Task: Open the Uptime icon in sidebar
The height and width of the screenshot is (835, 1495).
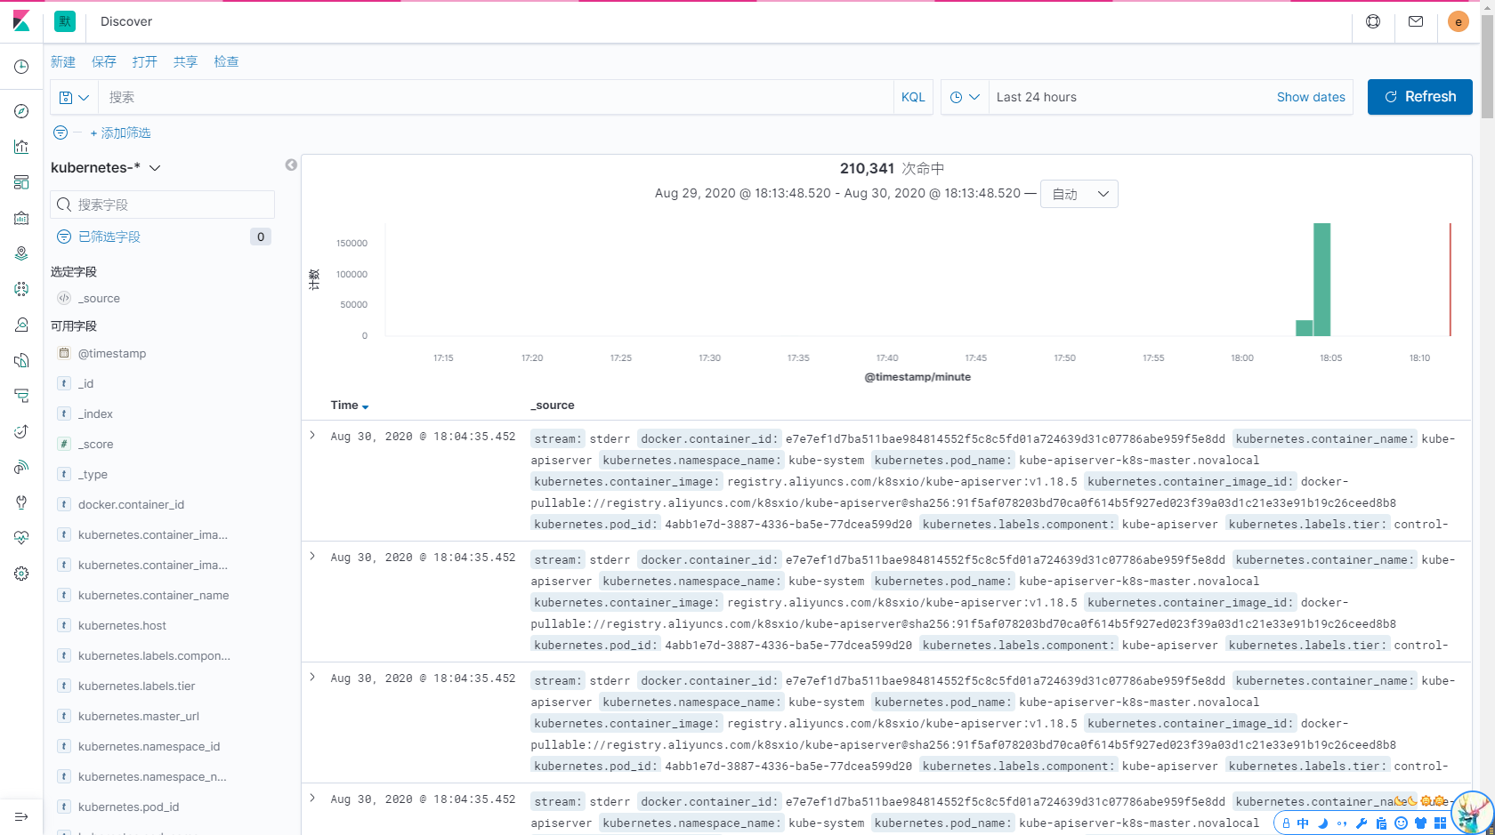Action: (21, 431)
